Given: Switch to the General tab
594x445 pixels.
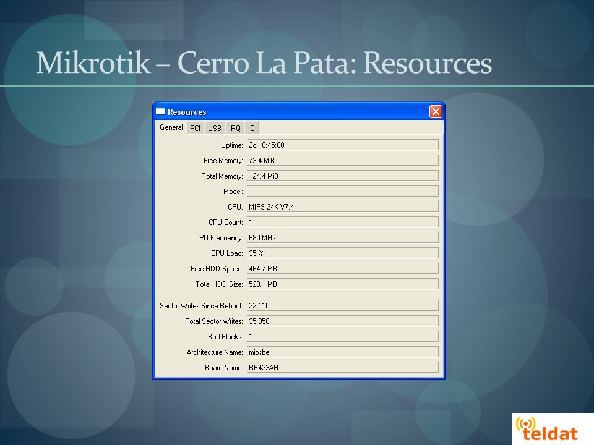Looking at the screenshot, I should (x=171, y=127).
